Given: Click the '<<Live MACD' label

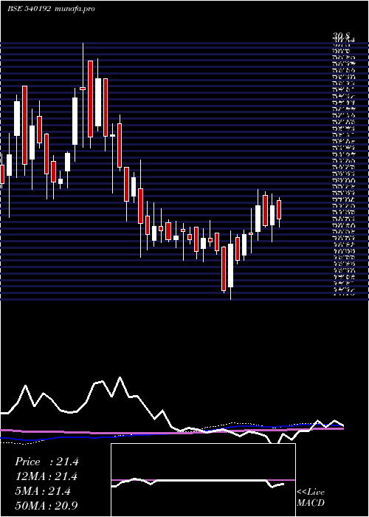Looking at the screenshot, I should (x=311, y=498).
